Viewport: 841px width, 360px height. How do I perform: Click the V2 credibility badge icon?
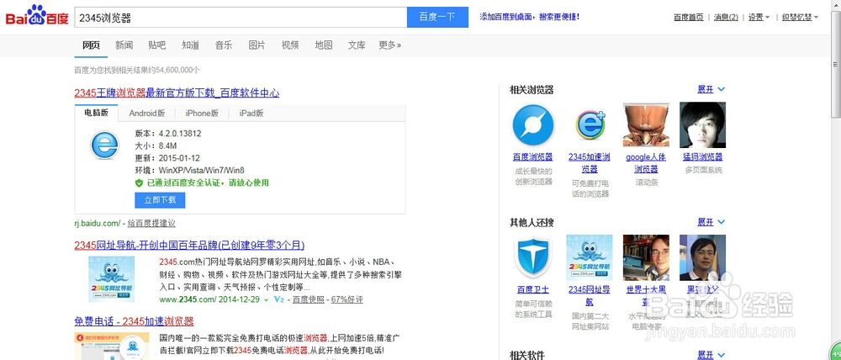pyautogui.click(x=279, y=299)
